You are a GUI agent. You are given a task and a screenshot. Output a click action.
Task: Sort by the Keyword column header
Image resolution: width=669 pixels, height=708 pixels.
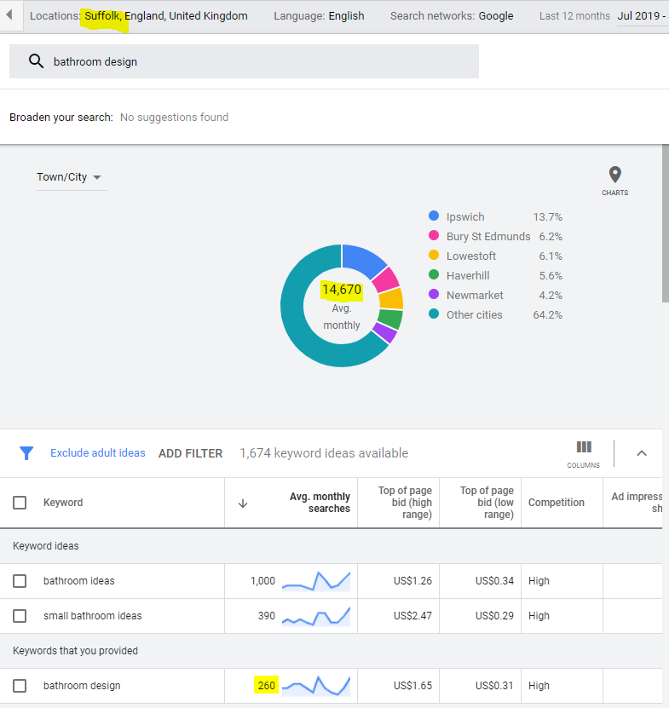63,503
